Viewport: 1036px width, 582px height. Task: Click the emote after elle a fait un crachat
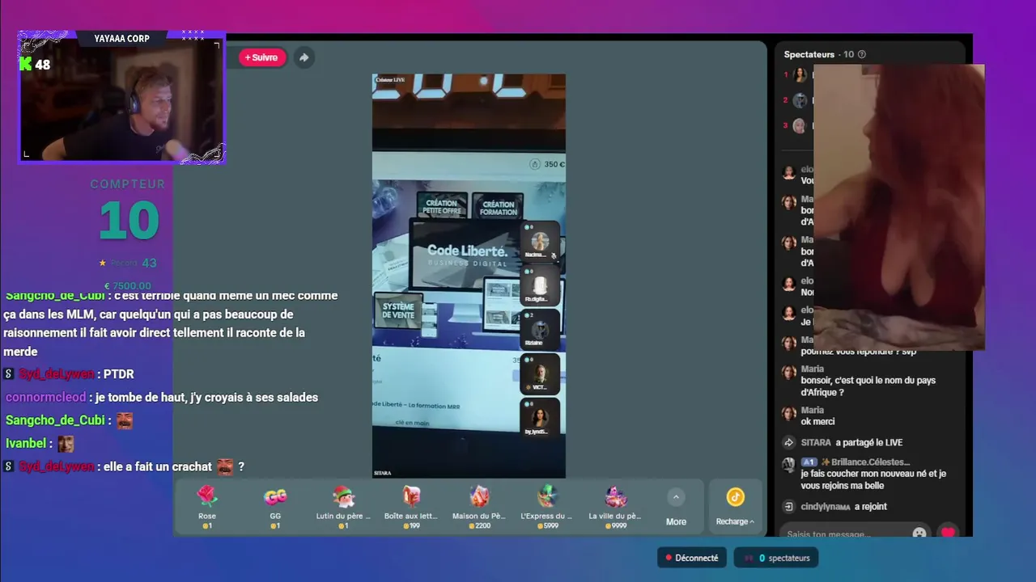point(225,466)
